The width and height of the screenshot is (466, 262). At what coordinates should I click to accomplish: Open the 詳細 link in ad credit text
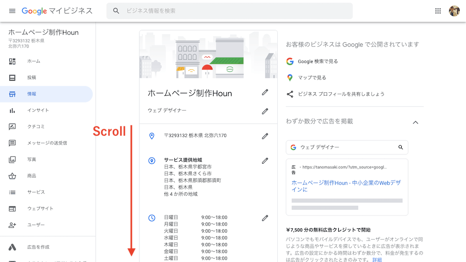pos(377,260)
